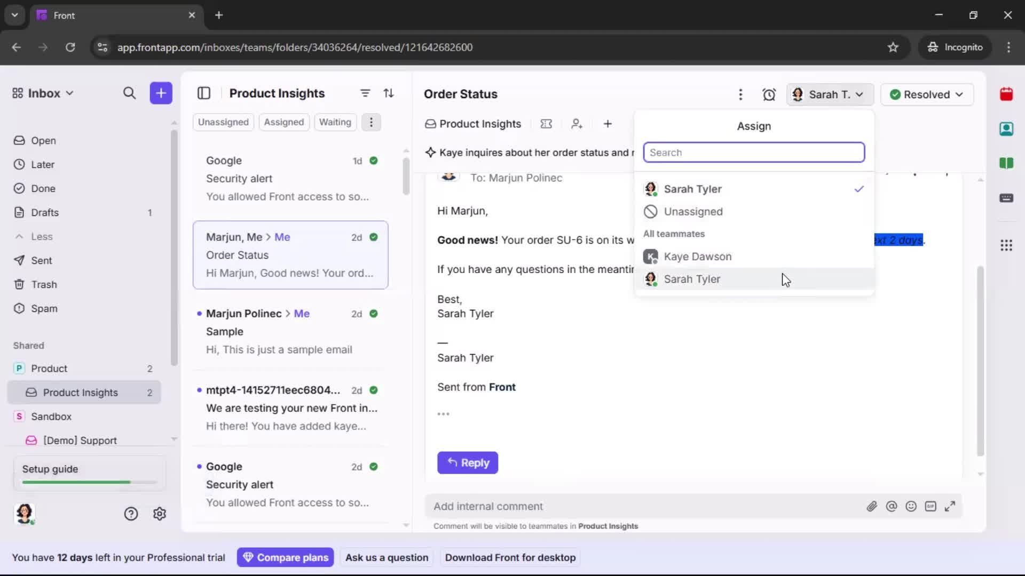Attach a file to the comment
This screenshot has height=576, width=1025.
tap(872, 506)
